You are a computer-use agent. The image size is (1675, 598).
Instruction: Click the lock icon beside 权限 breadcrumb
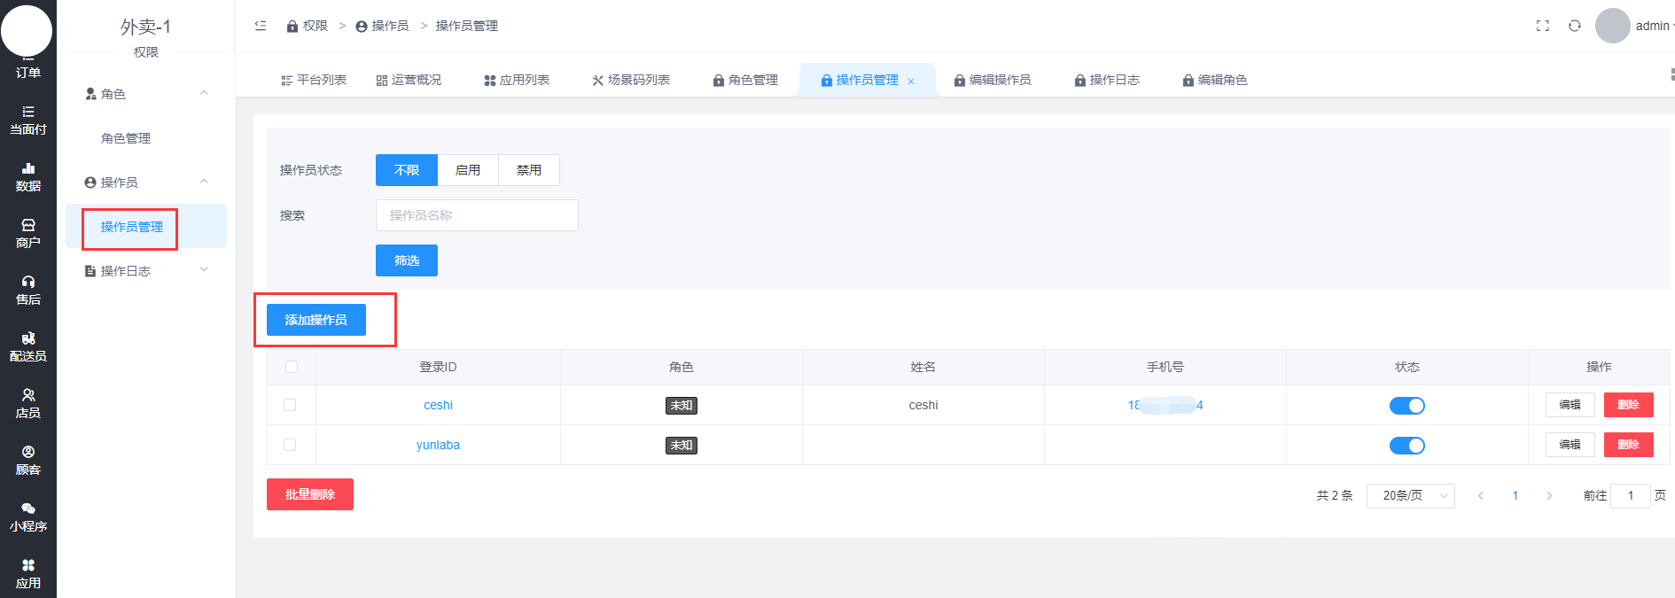(x=292, y=27)
